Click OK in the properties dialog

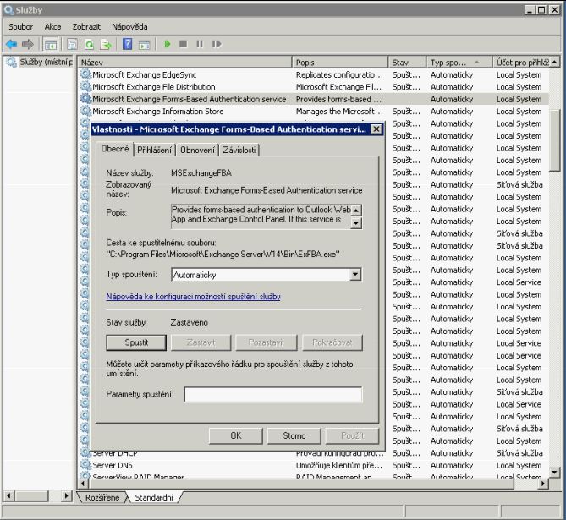[236, 435]
